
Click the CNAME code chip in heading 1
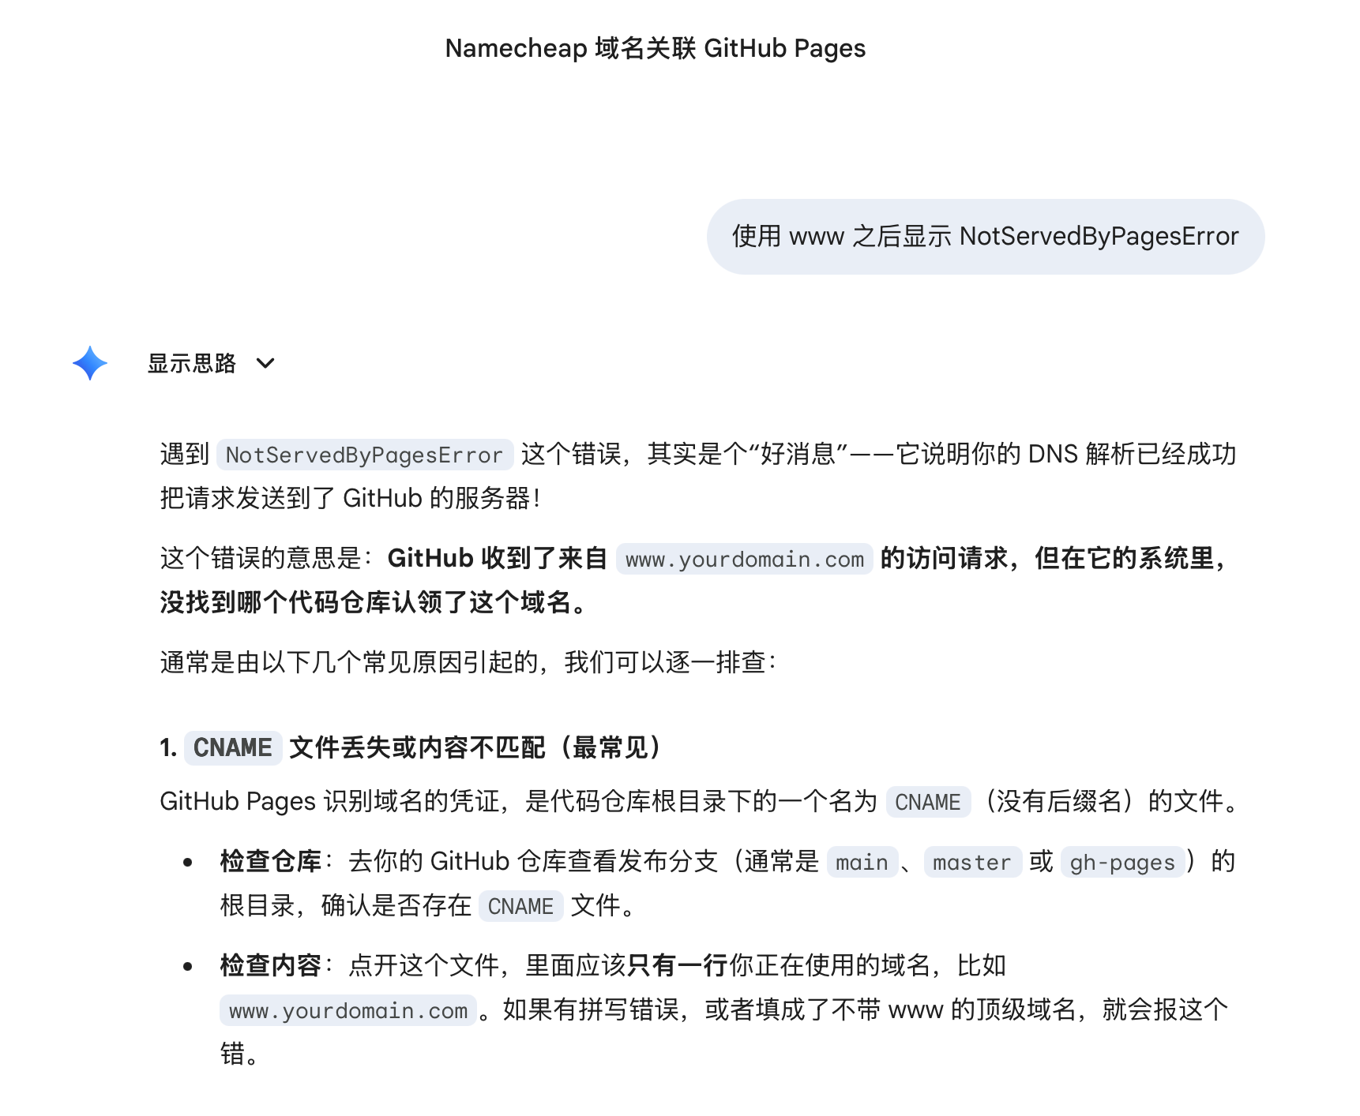233,747
